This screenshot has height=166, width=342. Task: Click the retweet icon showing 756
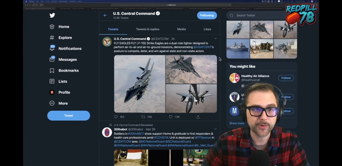143,117
